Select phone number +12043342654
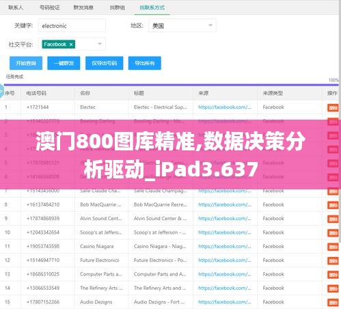This screenshot has width=341, height=309. tap(43, 232)
